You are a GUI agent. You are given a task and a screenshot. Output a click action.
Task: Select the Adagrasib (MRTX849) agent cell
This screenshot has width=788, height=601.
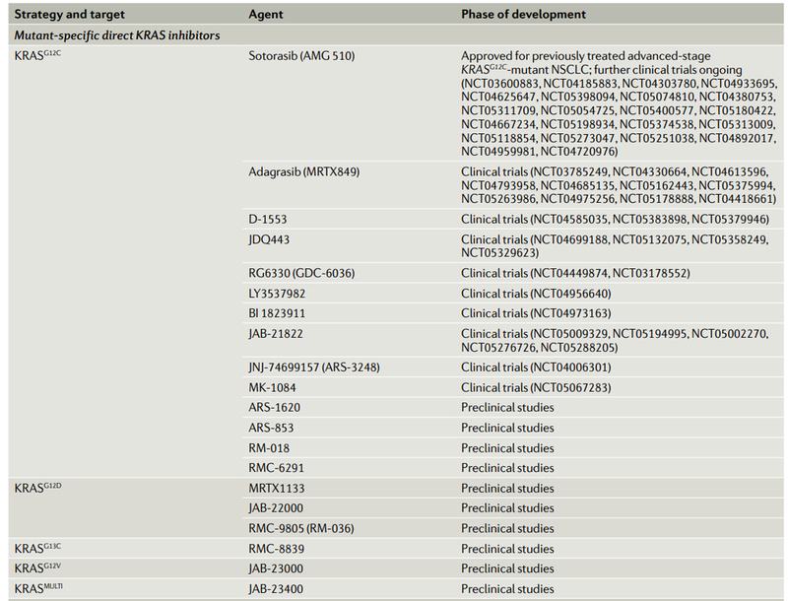[304, 171]
